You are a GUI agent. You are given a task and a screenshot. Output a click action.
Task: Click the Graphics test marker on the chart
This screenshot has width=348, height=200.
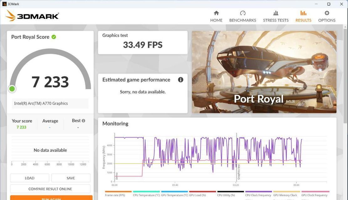(239, 172)
